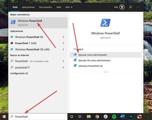152x120 pixels.
Task: Launch File Explorer from the taskbar
Action: click(x=89, y=116)
